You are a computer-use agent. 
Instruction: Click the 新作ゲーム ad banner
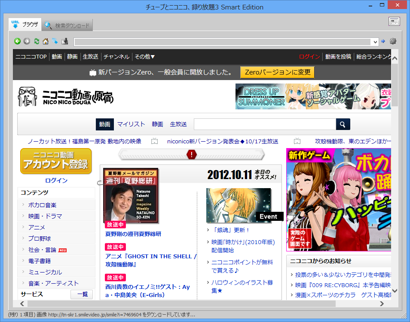point(339,200)
